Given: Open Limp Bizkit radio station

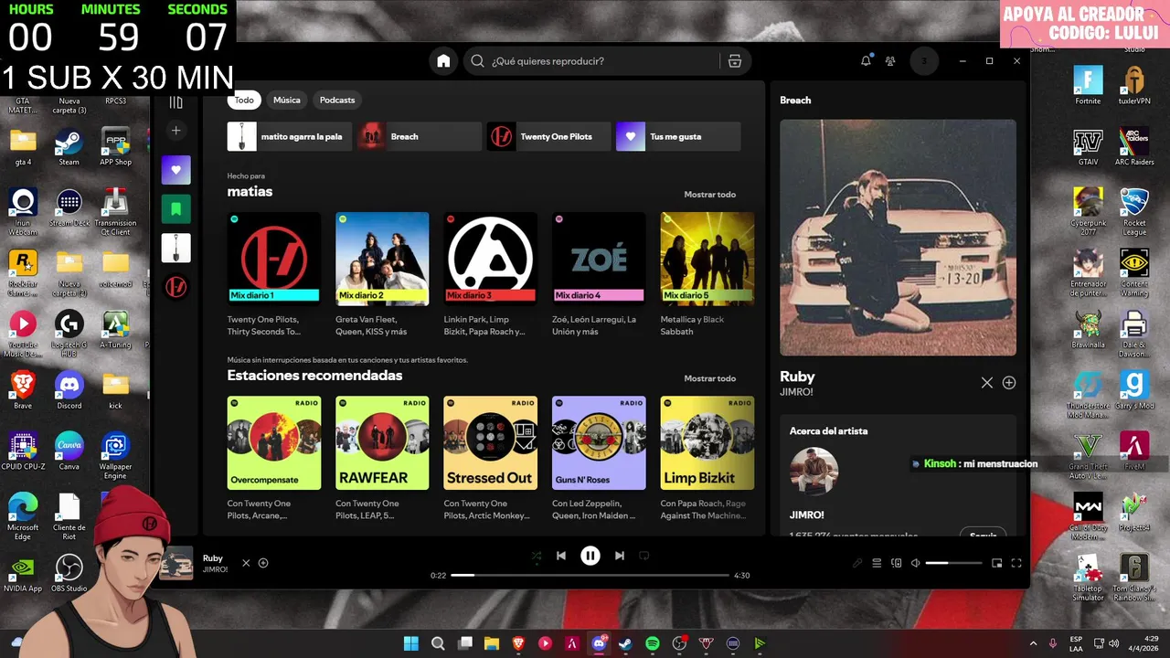Looking at the screenshot, I should pyautogui.click(x=707, y=458).
